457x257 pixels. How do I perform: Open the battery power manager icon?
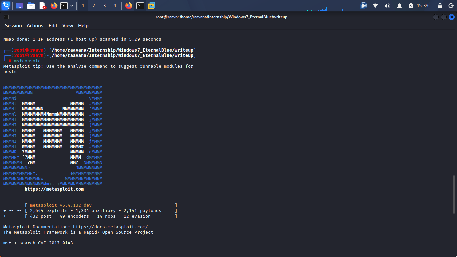[x=411, y=6]
